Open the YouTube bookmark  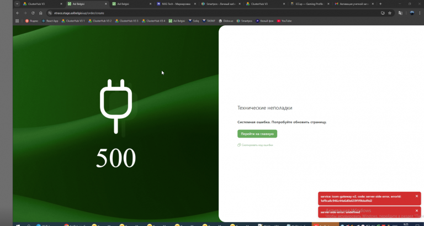(x=284, y=21)
